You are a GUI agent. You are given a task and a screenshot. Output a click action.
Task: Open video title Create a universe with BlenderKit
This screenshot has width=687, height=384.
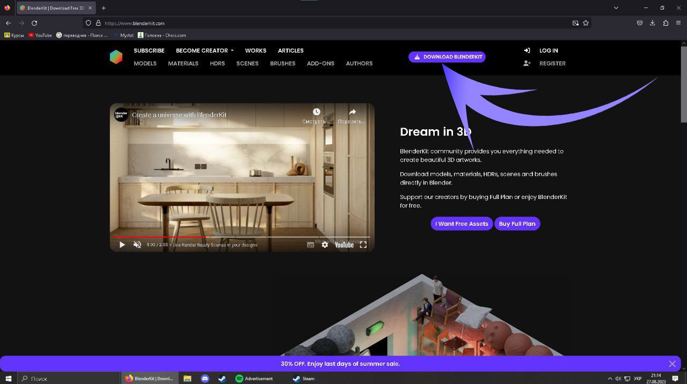[x=179, y=115]
